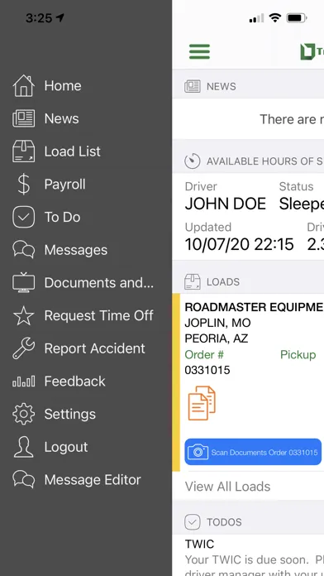The height and width of the screenshot is (576, 324).
Task: Tap the Request Time Off star icon
Action: coord(23,315)
